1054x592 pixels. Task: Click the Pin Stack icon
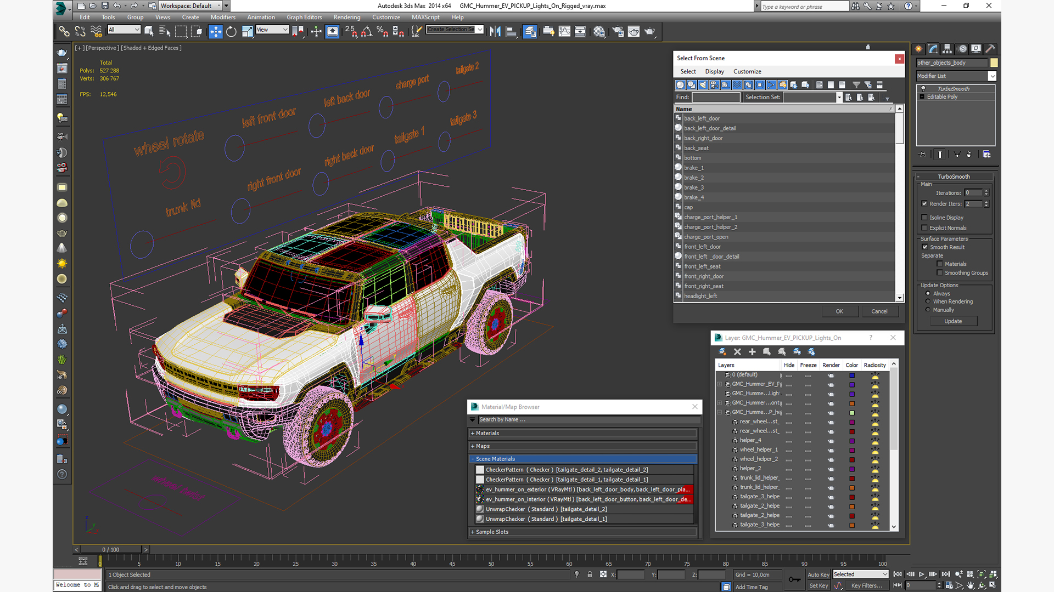point(922,155)
